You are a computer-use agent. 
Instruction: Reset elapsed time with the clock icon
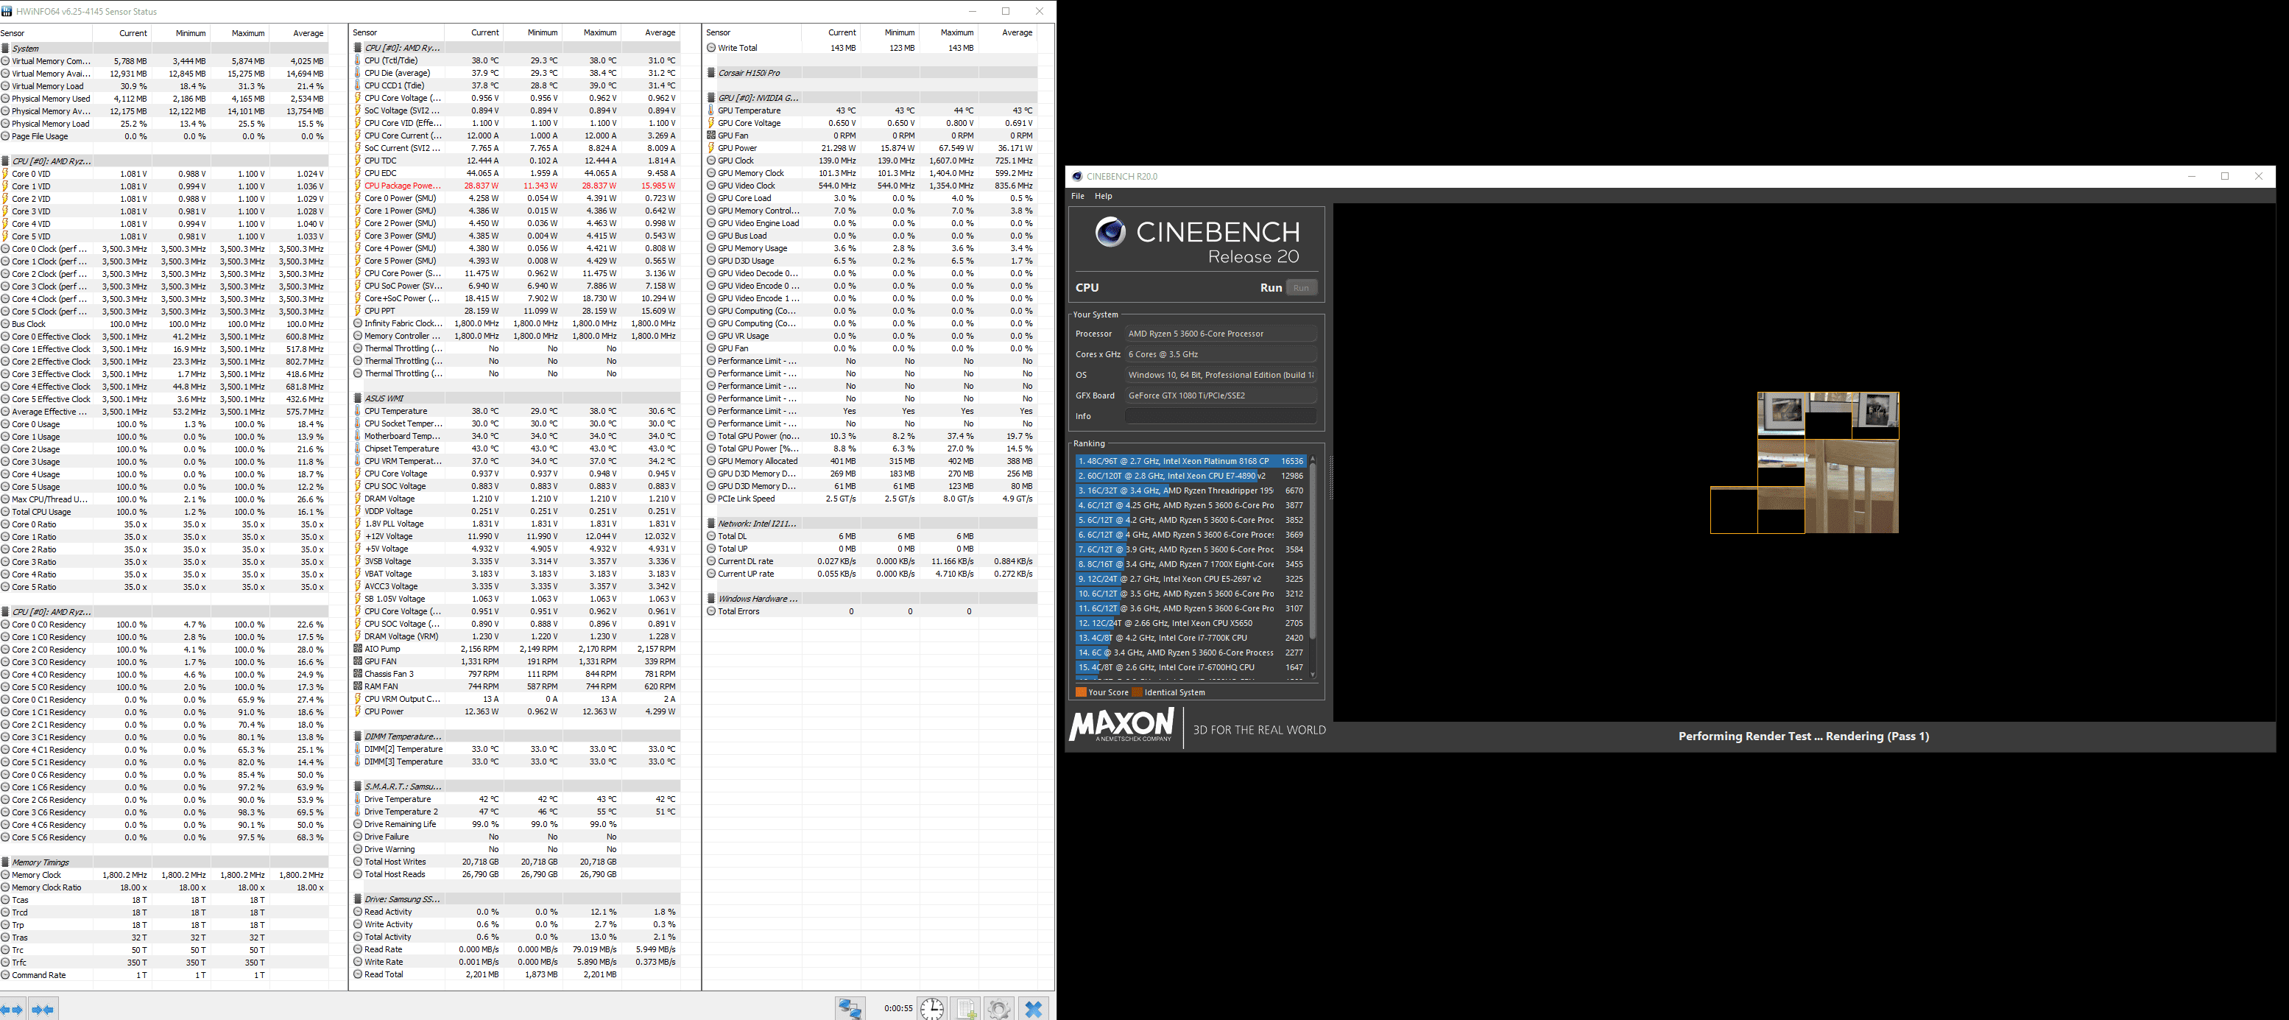931,1008
